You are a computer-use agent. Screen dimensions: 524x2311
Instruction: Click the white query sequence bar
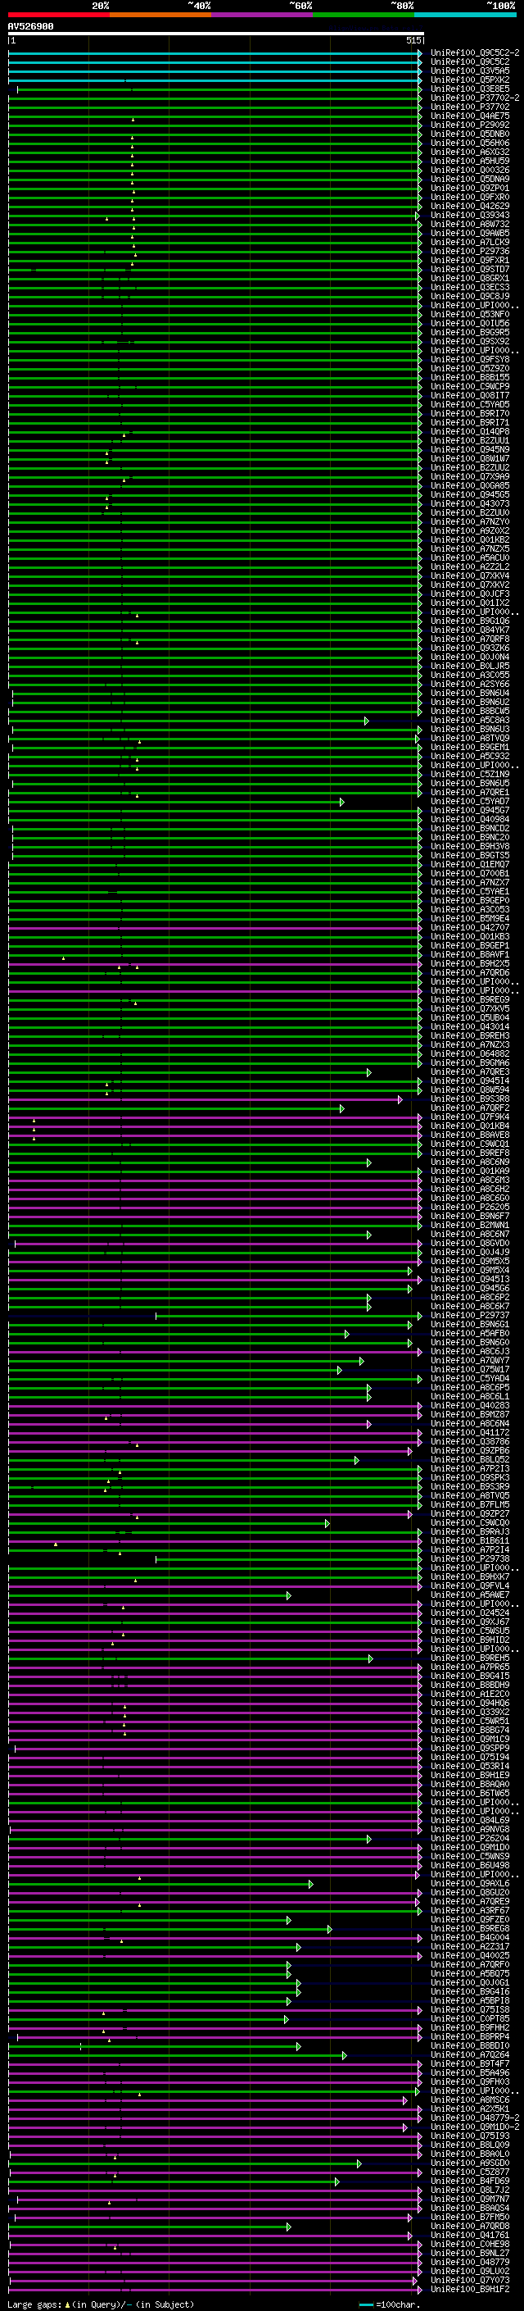point(216,34)
